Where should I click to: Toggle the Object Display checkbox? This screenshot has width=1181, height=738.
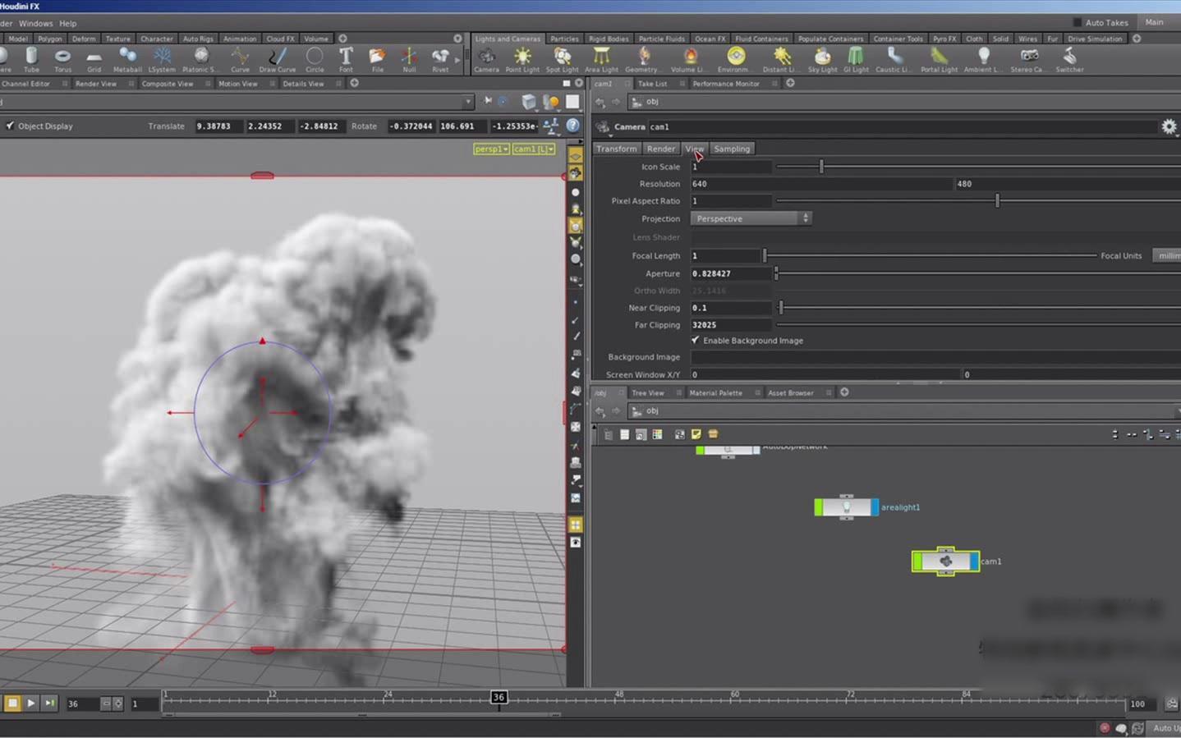coord(10,126)
